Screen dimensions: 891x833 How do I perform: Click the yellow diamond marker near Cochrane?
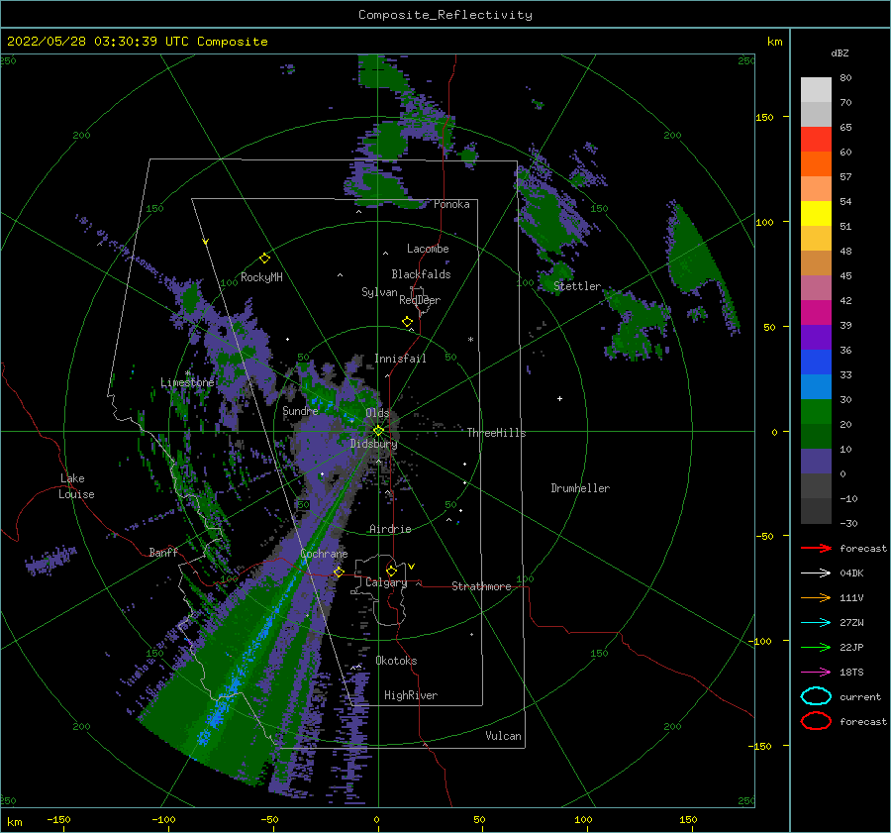[339, 572]
